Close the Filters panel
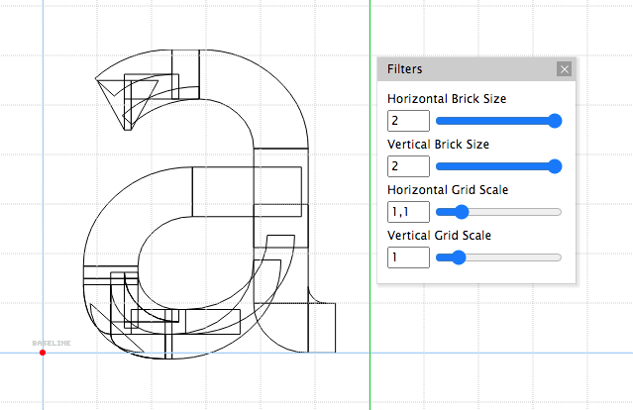 [564, 69]
